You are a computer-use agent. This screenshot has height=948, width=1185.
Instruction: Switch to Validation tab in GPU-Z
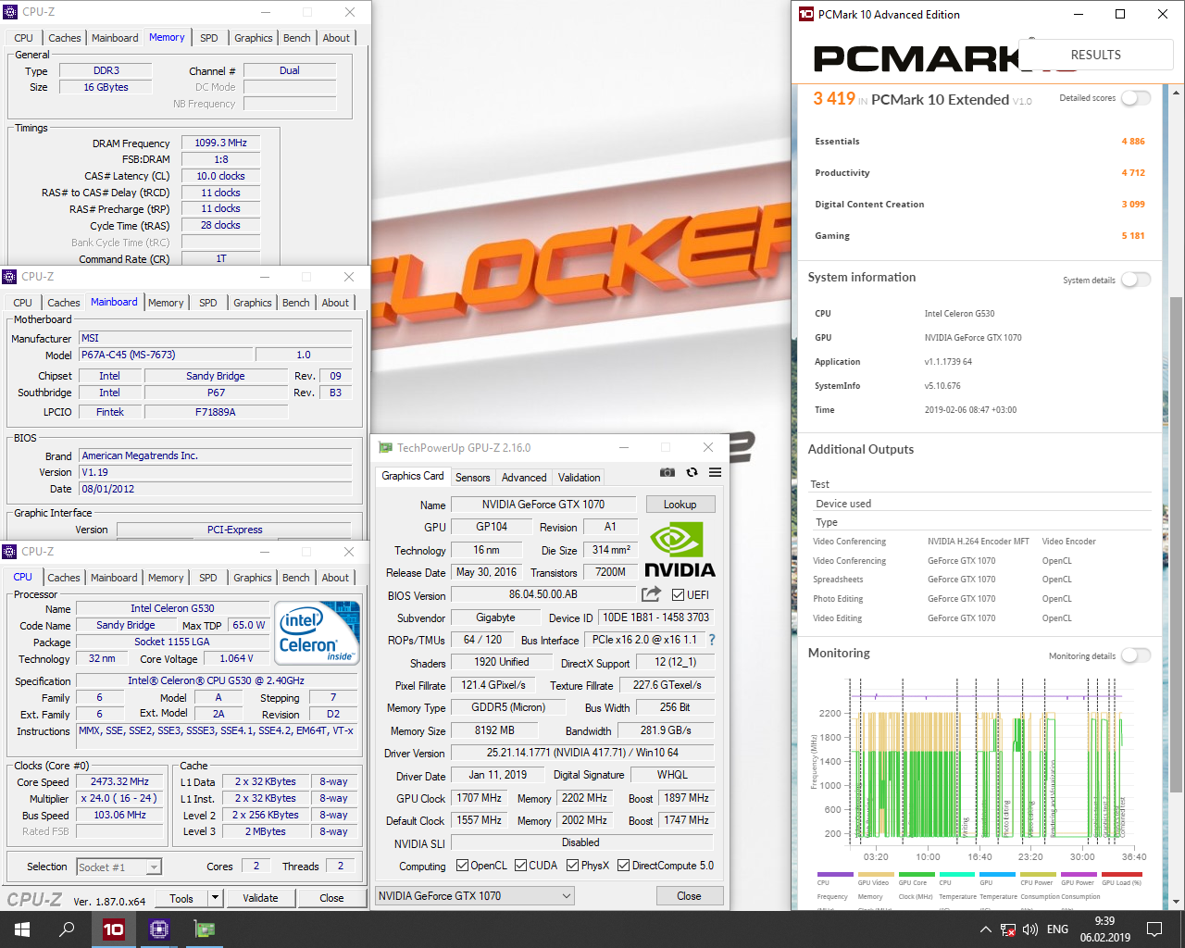579,478
